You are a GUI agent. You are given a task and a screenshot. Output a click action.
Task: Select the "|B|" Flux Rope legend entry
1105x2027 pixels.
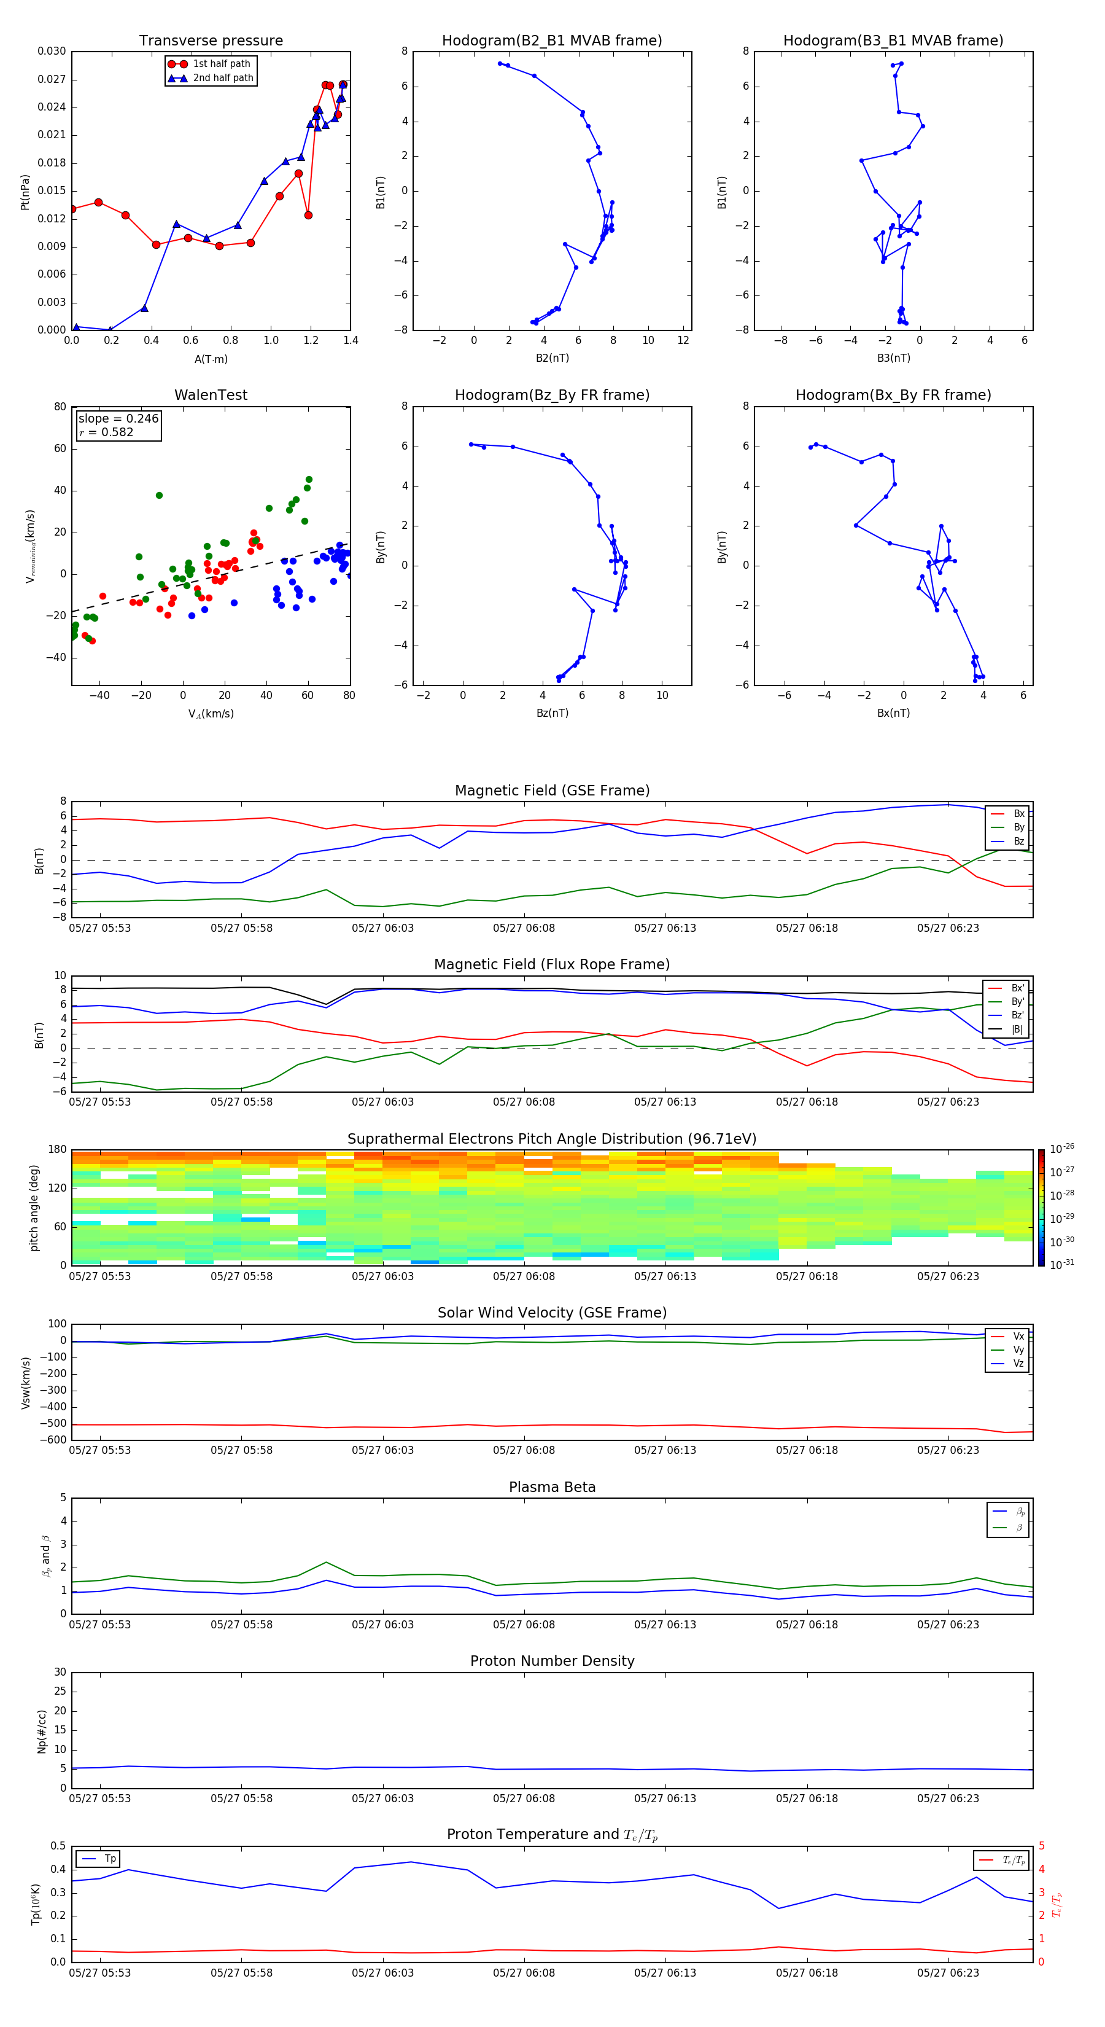point(1007,1030)
